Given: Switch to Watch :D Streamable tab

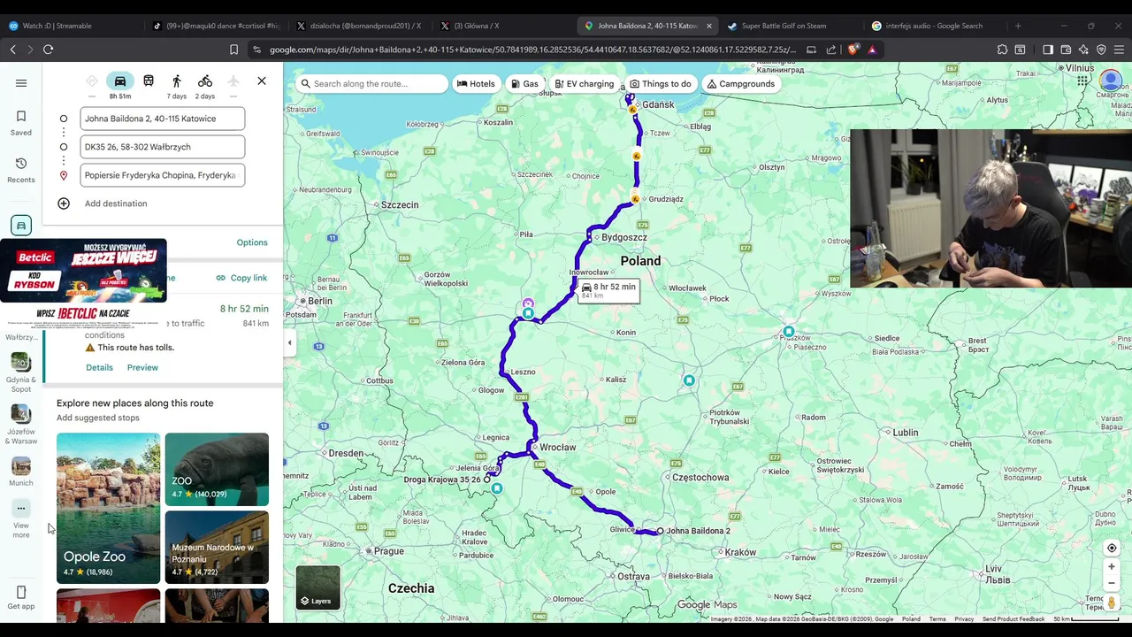Looking at the screenshot, I should [x=69, y=26].
